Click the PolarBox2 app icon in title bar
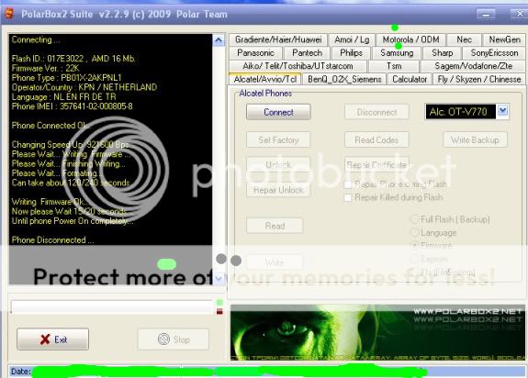This screenshot has width=528, height=378. 9,14
